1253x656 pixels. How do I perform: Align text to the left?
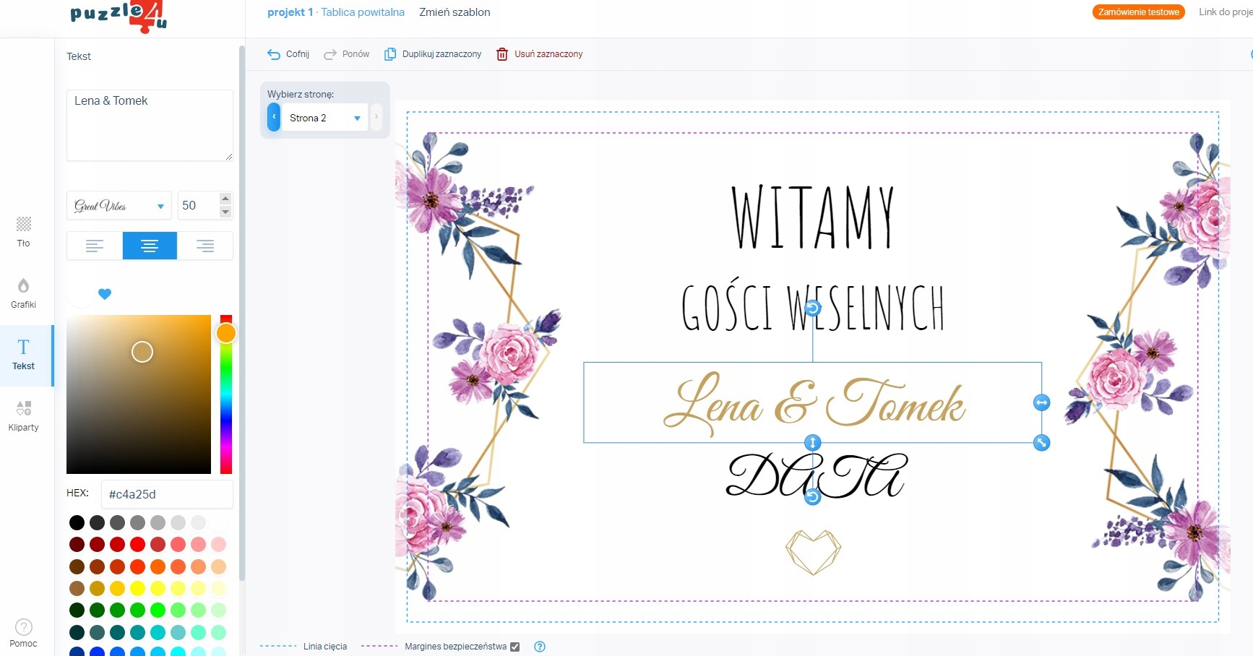(x=95, y=246)
